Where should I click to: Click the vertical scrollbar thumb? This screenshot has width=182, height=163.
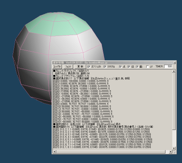point(174,101)
